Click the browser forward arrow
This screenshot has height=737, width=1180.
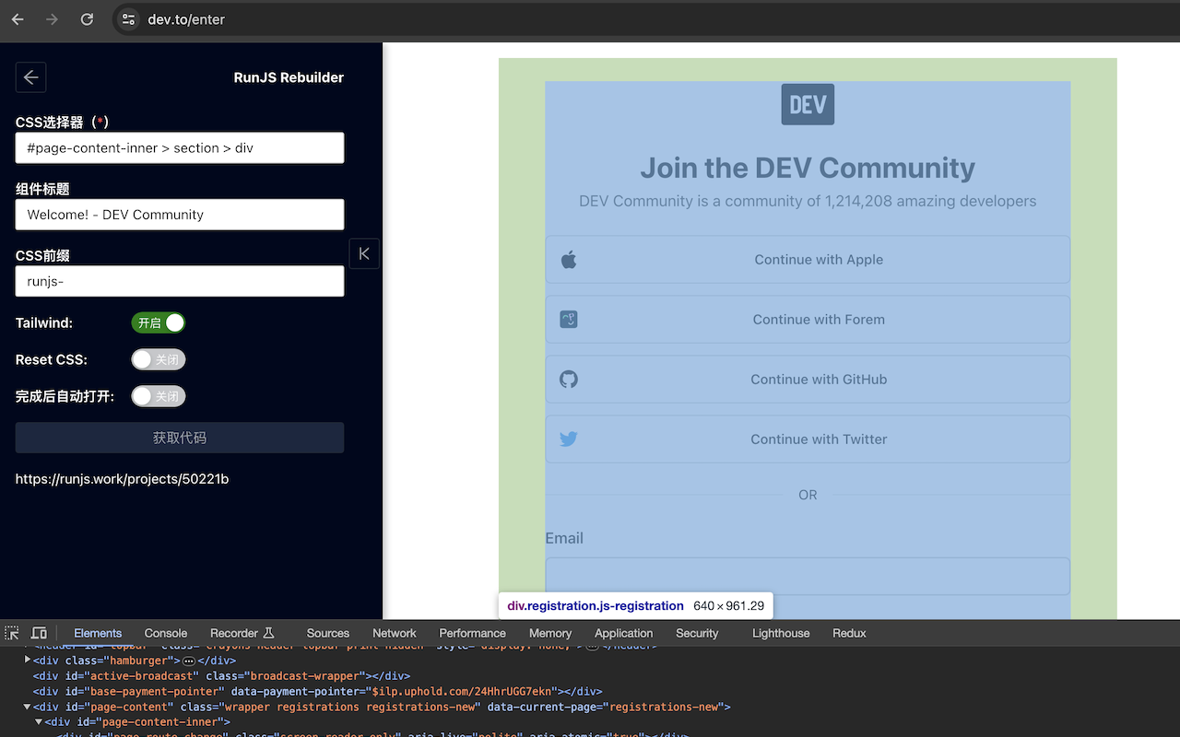pyautogui.click(x=53, y=19)
